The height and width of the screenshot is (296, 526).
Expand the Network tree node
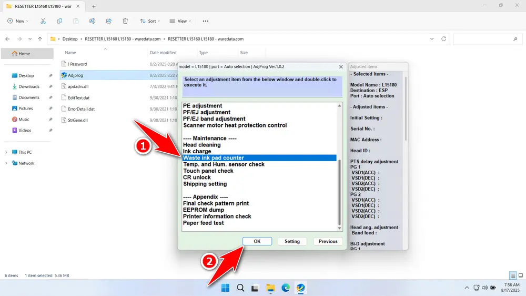(6, 163)
